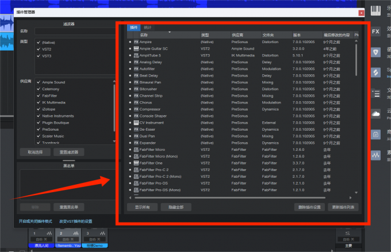Click the 名称 filter input field
The image size is (391, 252).
pos(75,31)
